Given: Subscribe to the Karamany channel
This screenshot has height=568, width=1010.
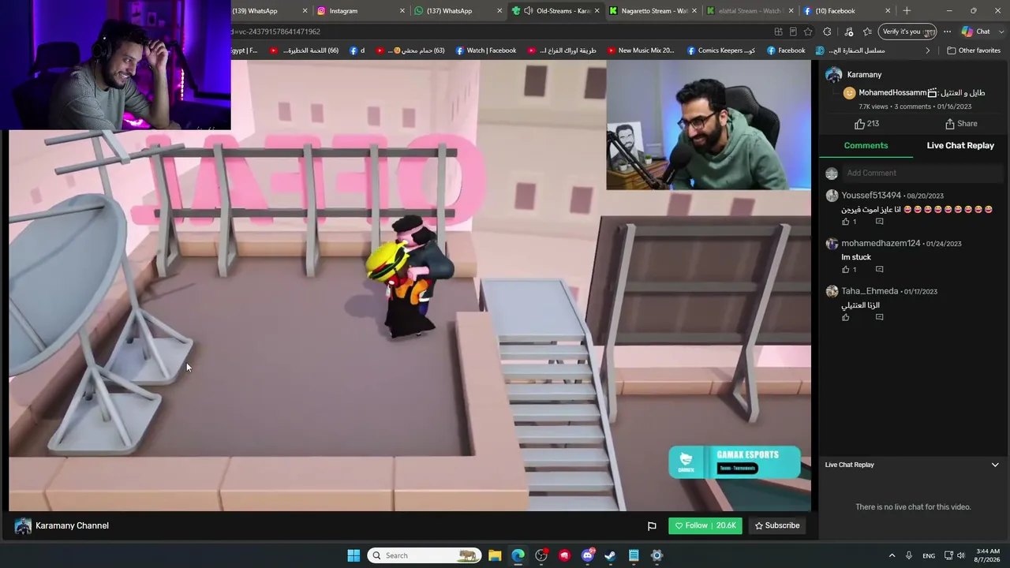Looking at the screenshot, I should [777, 526].
